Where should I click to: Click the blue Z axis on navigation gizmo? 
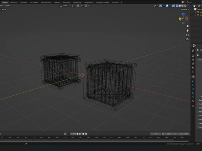[x=183, y=14]
